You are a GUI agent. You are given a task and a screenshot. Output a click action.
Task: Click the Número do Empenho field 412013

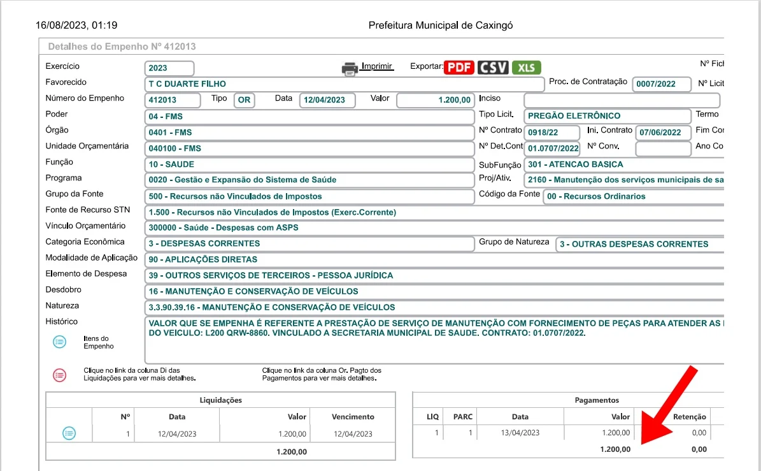coord(173,100)
